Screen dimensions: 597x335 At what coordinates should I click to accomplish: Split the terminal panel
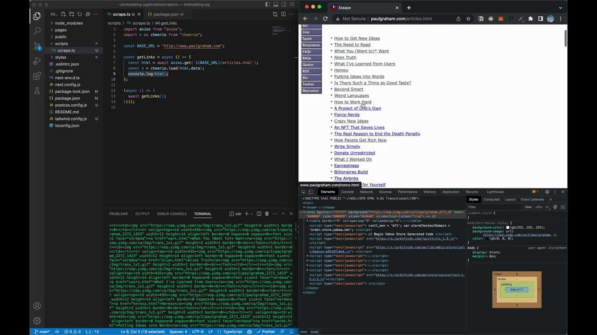[259, 214]
